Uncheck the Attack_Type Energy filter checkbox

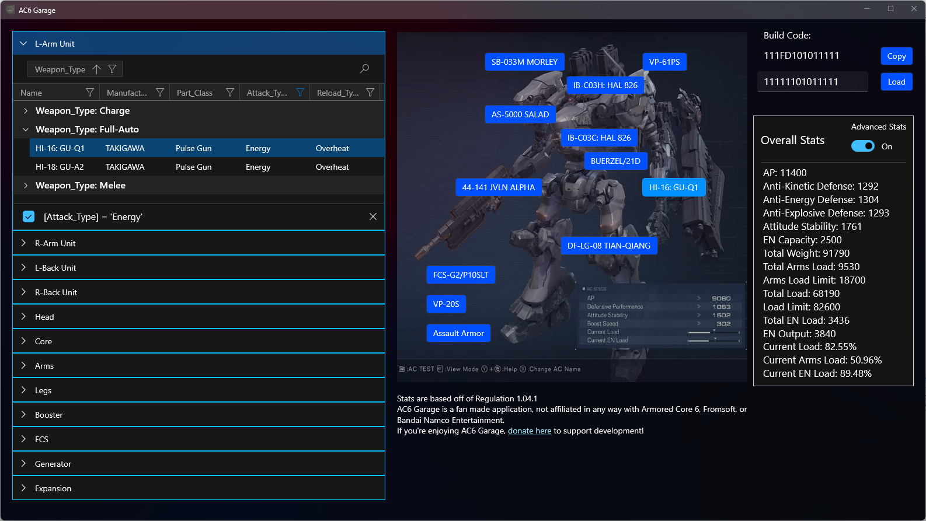[x=29, y=216]
